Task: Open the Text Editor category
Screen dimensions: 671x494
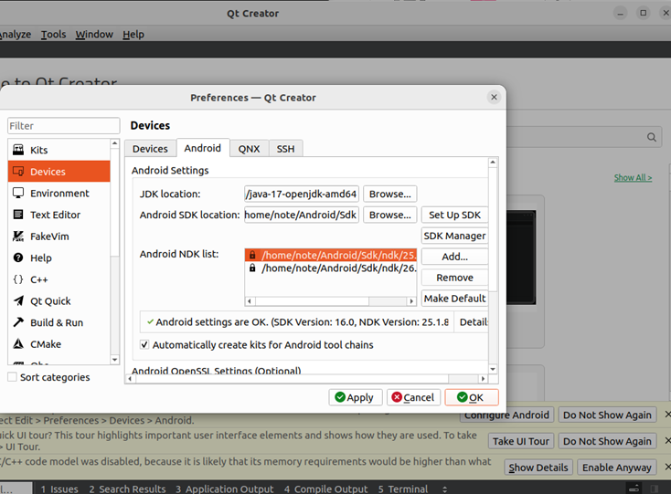Action: [59, 215]
